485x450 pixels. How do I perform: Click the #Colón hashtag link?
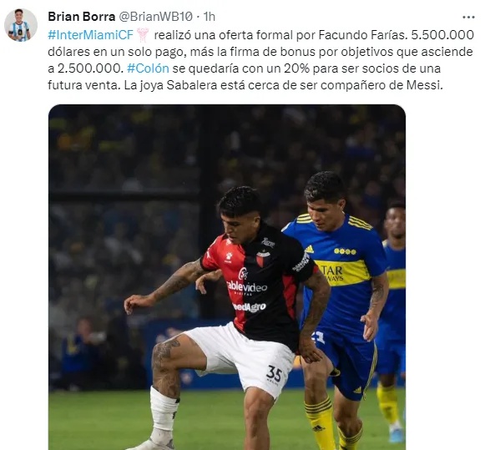coord(148,68)
